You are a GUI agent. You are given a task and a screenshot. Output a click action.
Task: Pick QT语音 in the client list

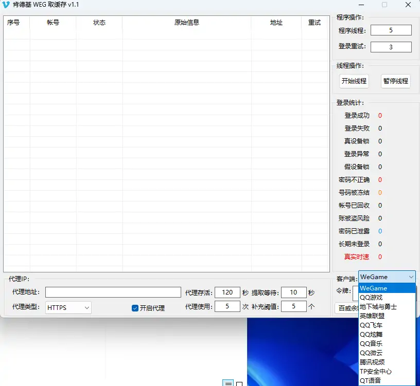(x=387, y=380)
